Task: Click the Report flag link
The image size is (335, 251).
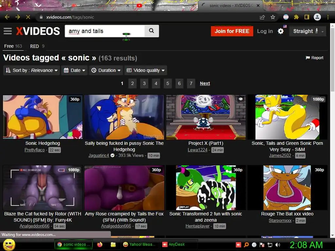Action: click(314, 58)
